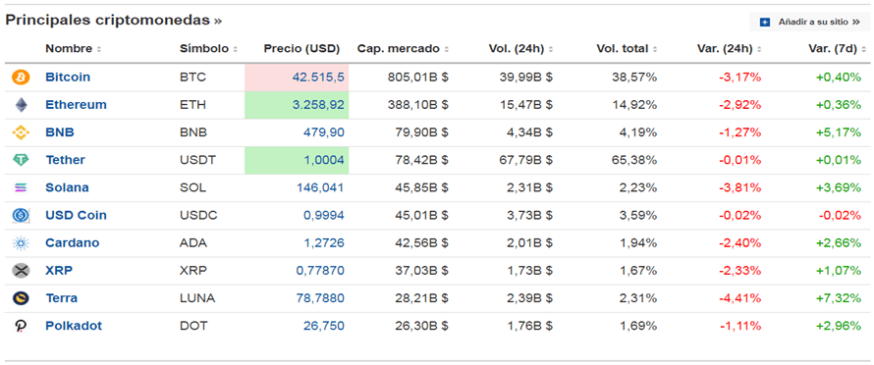Click Bitcoin price 42.515,5 red cell
874x365 pixels.
click(297, 77)
